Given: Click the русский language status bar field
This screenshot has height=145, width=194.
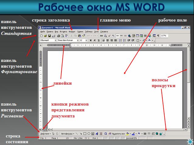Looking at the screenshot, I should (x=132, y=138).
